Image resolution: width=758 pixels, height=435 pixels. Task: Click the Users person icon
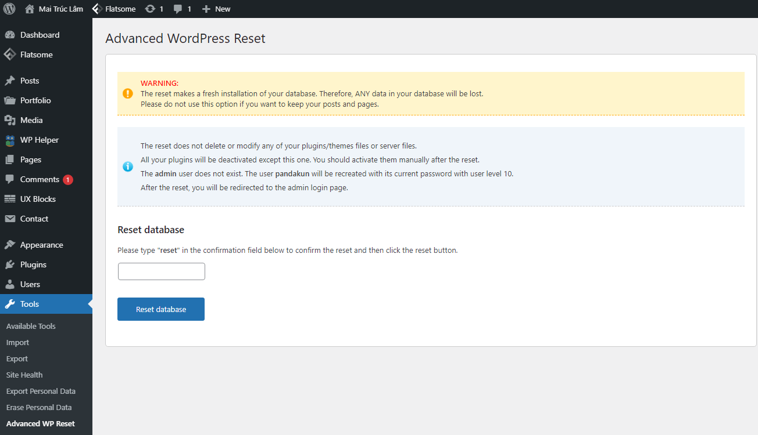pos(10,284)
